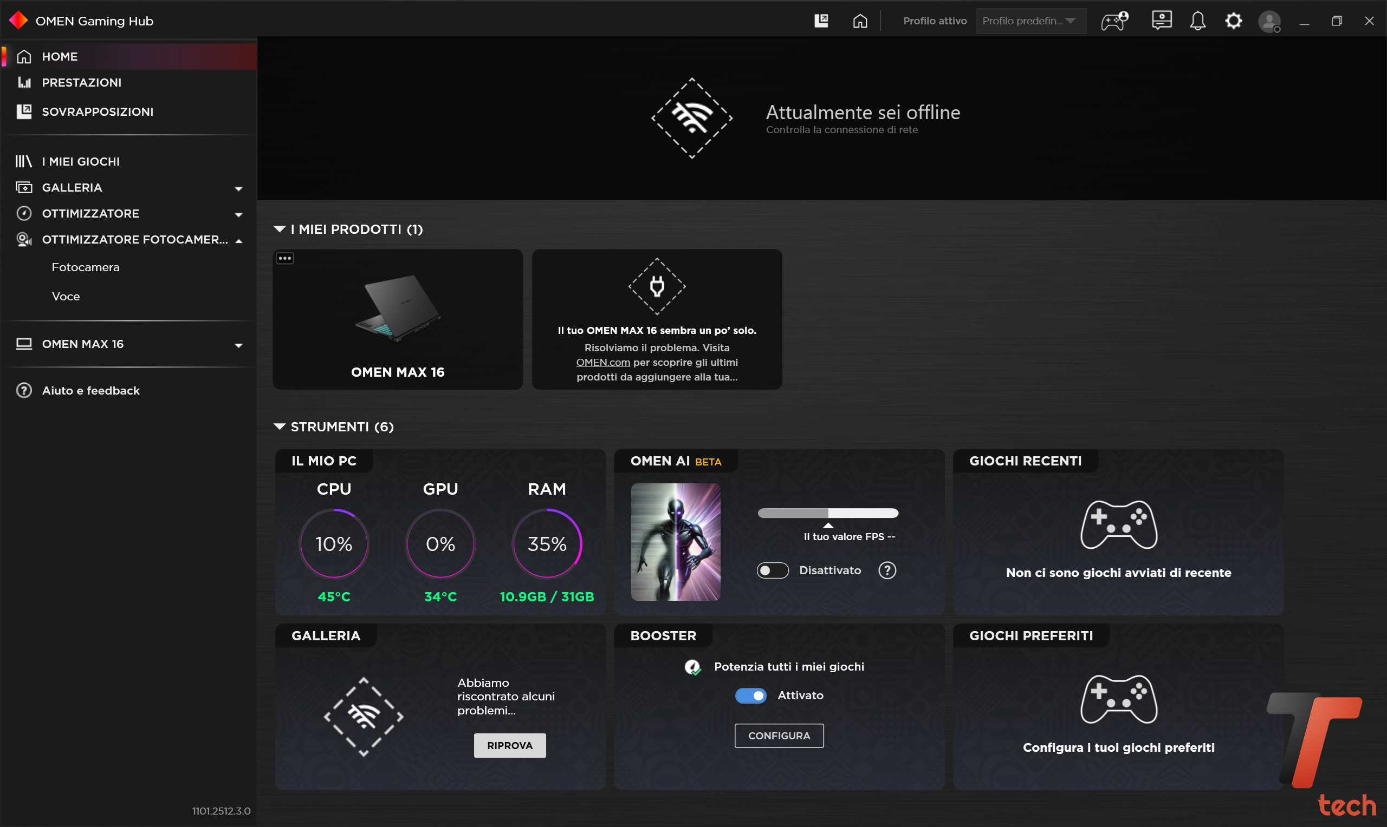
Task: Enable the OMEN AI feature toggle
Action: click(772, 570)
